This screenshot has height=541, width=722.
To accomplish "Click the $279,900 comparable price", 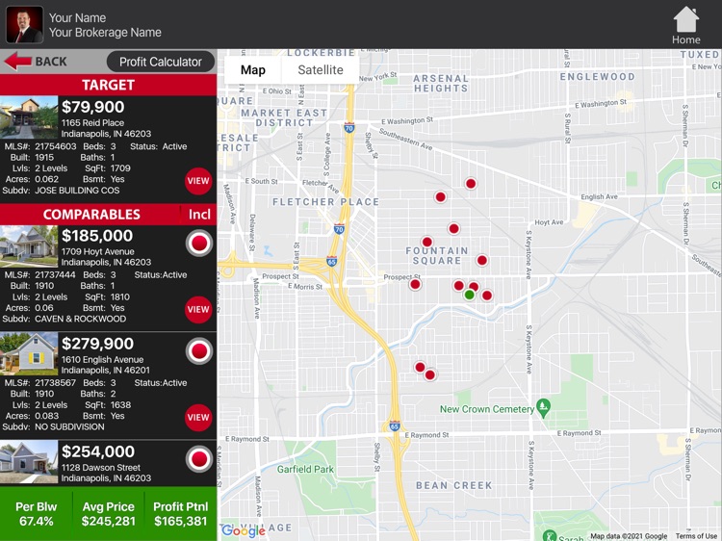I will click(x=97, y=344).
